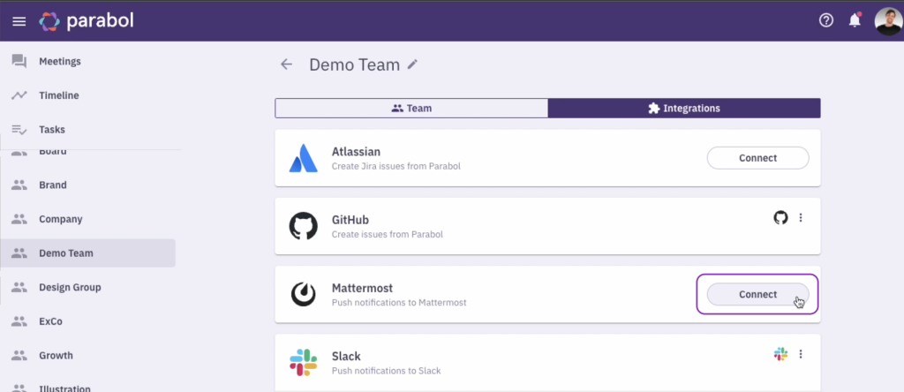Click the Atlassian logo
The width and height of the screenshot is (904, 392).
point(304,158)
